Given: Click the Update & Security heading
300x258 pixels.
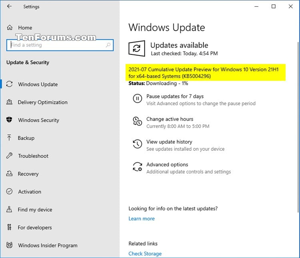Looking at the screenshot, I should 28,62.
